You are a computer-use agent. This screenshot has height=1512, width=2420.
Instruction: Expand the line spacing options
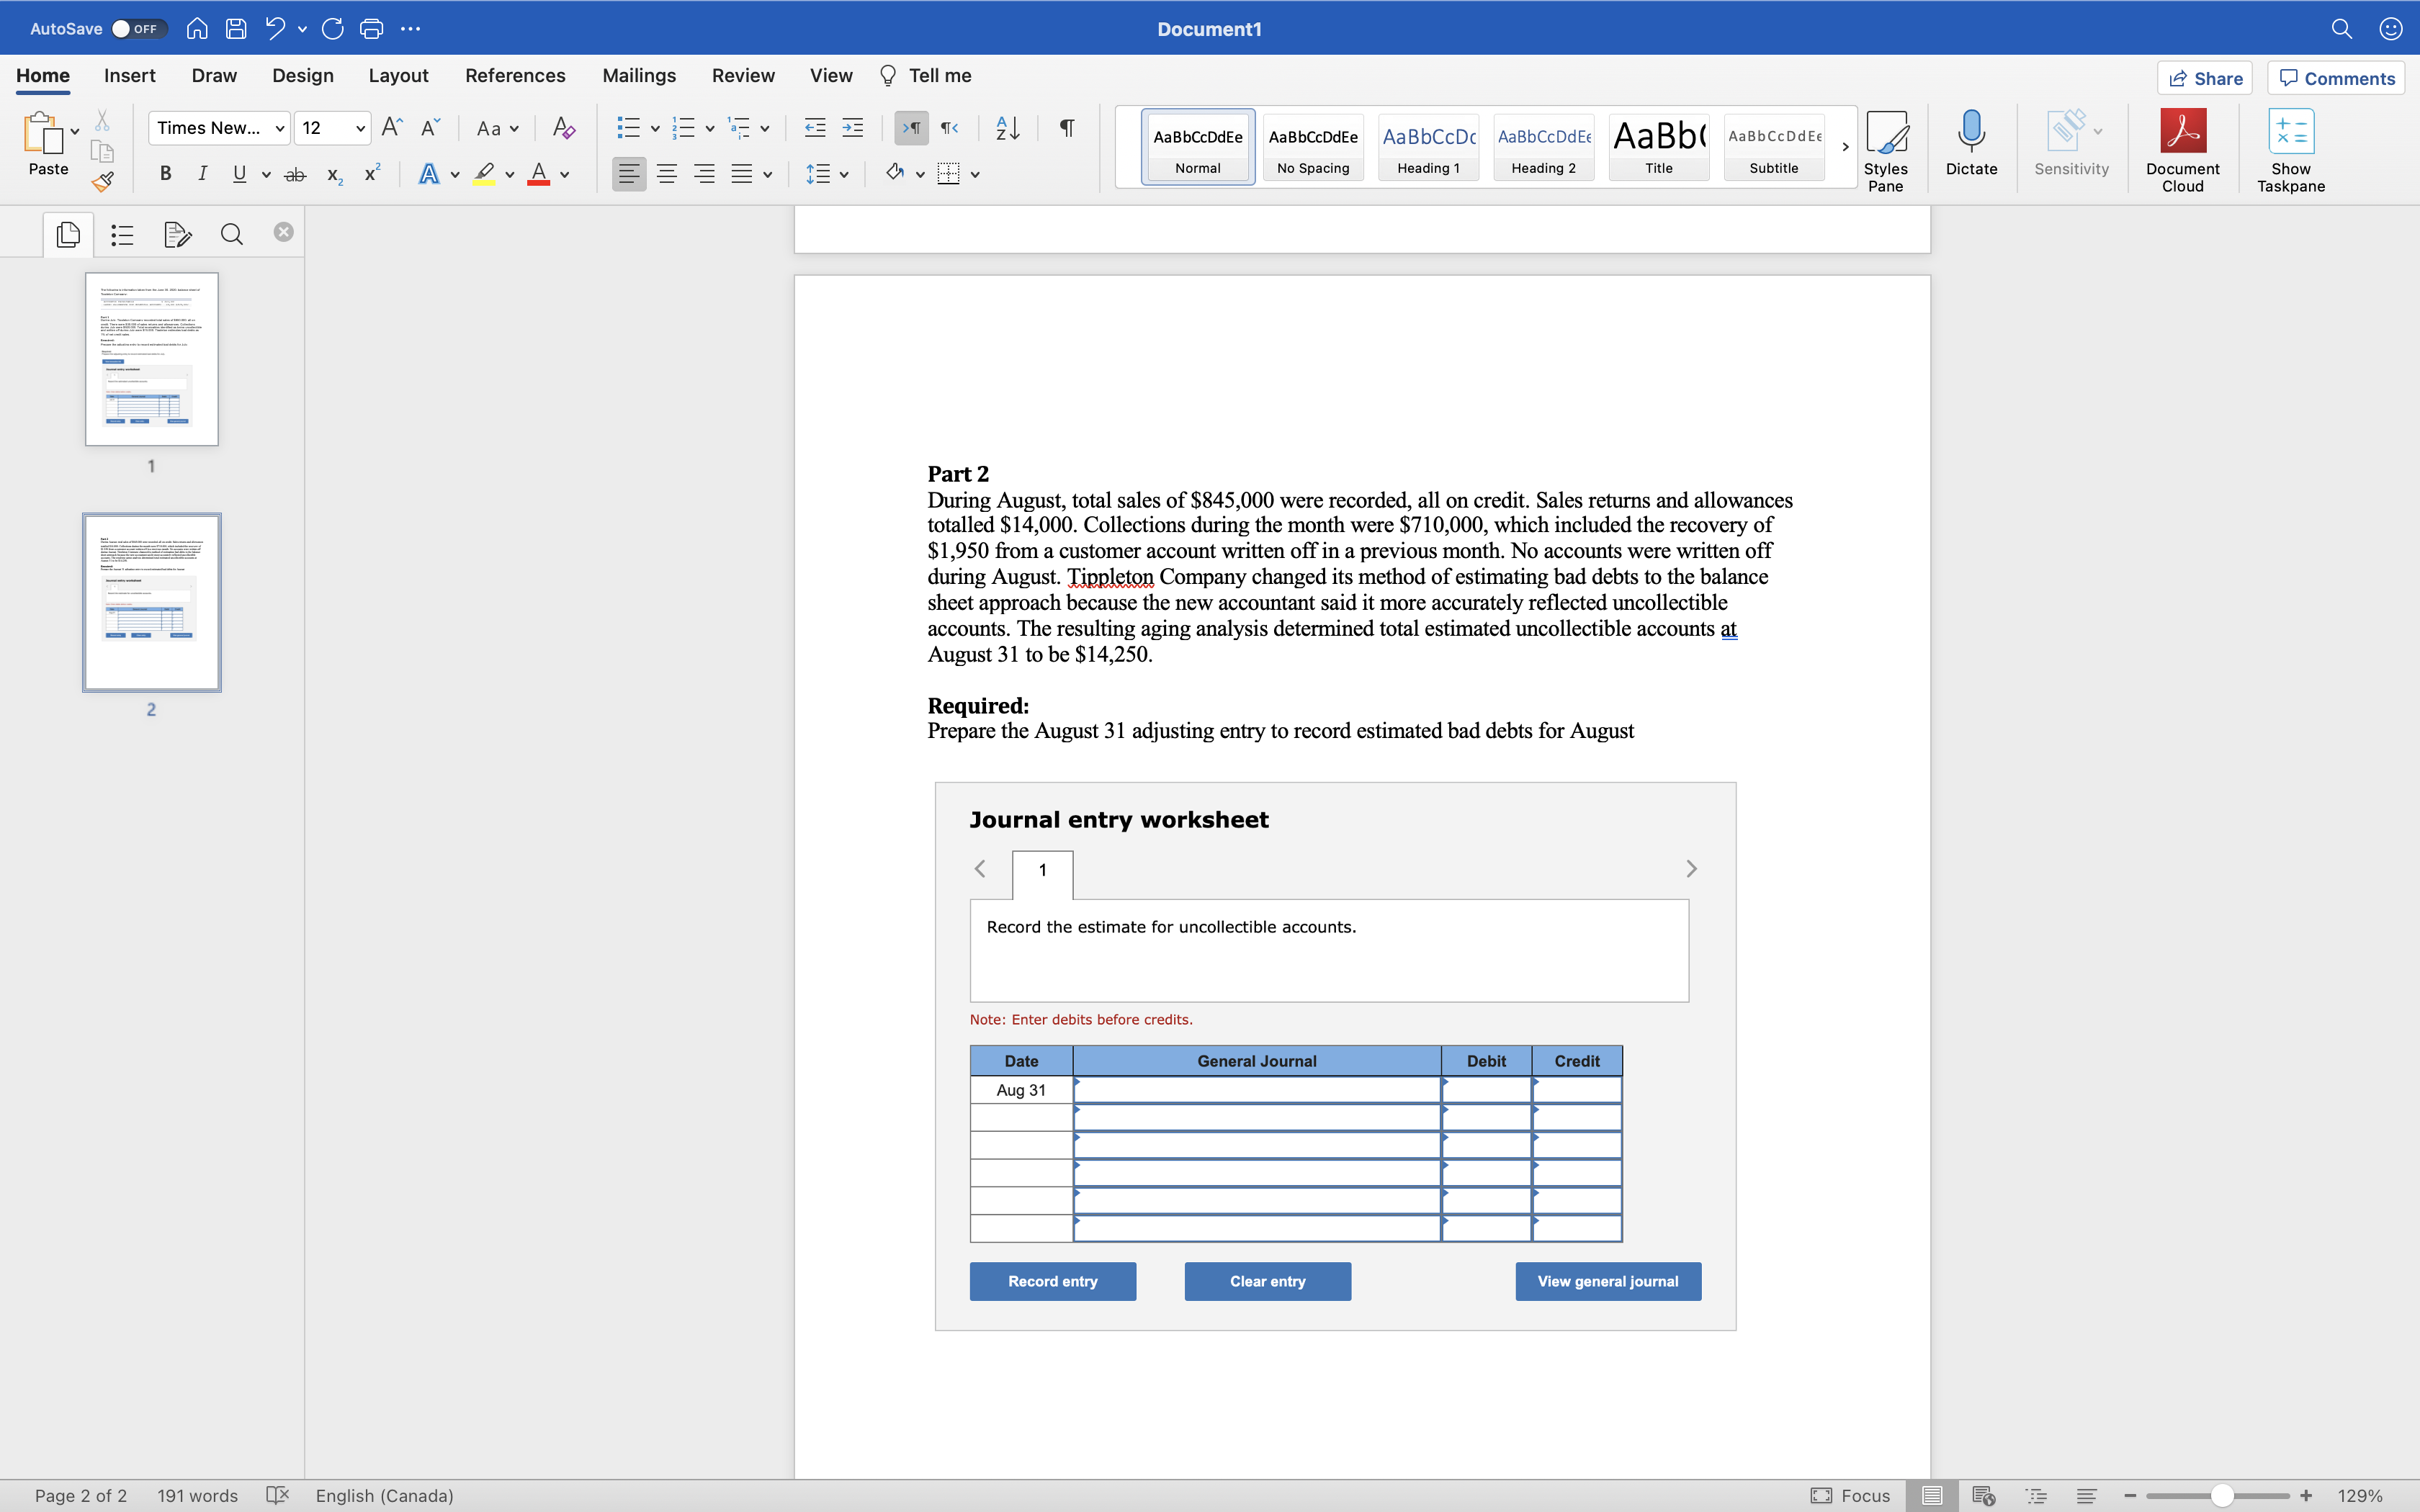(x=845, y=173)
